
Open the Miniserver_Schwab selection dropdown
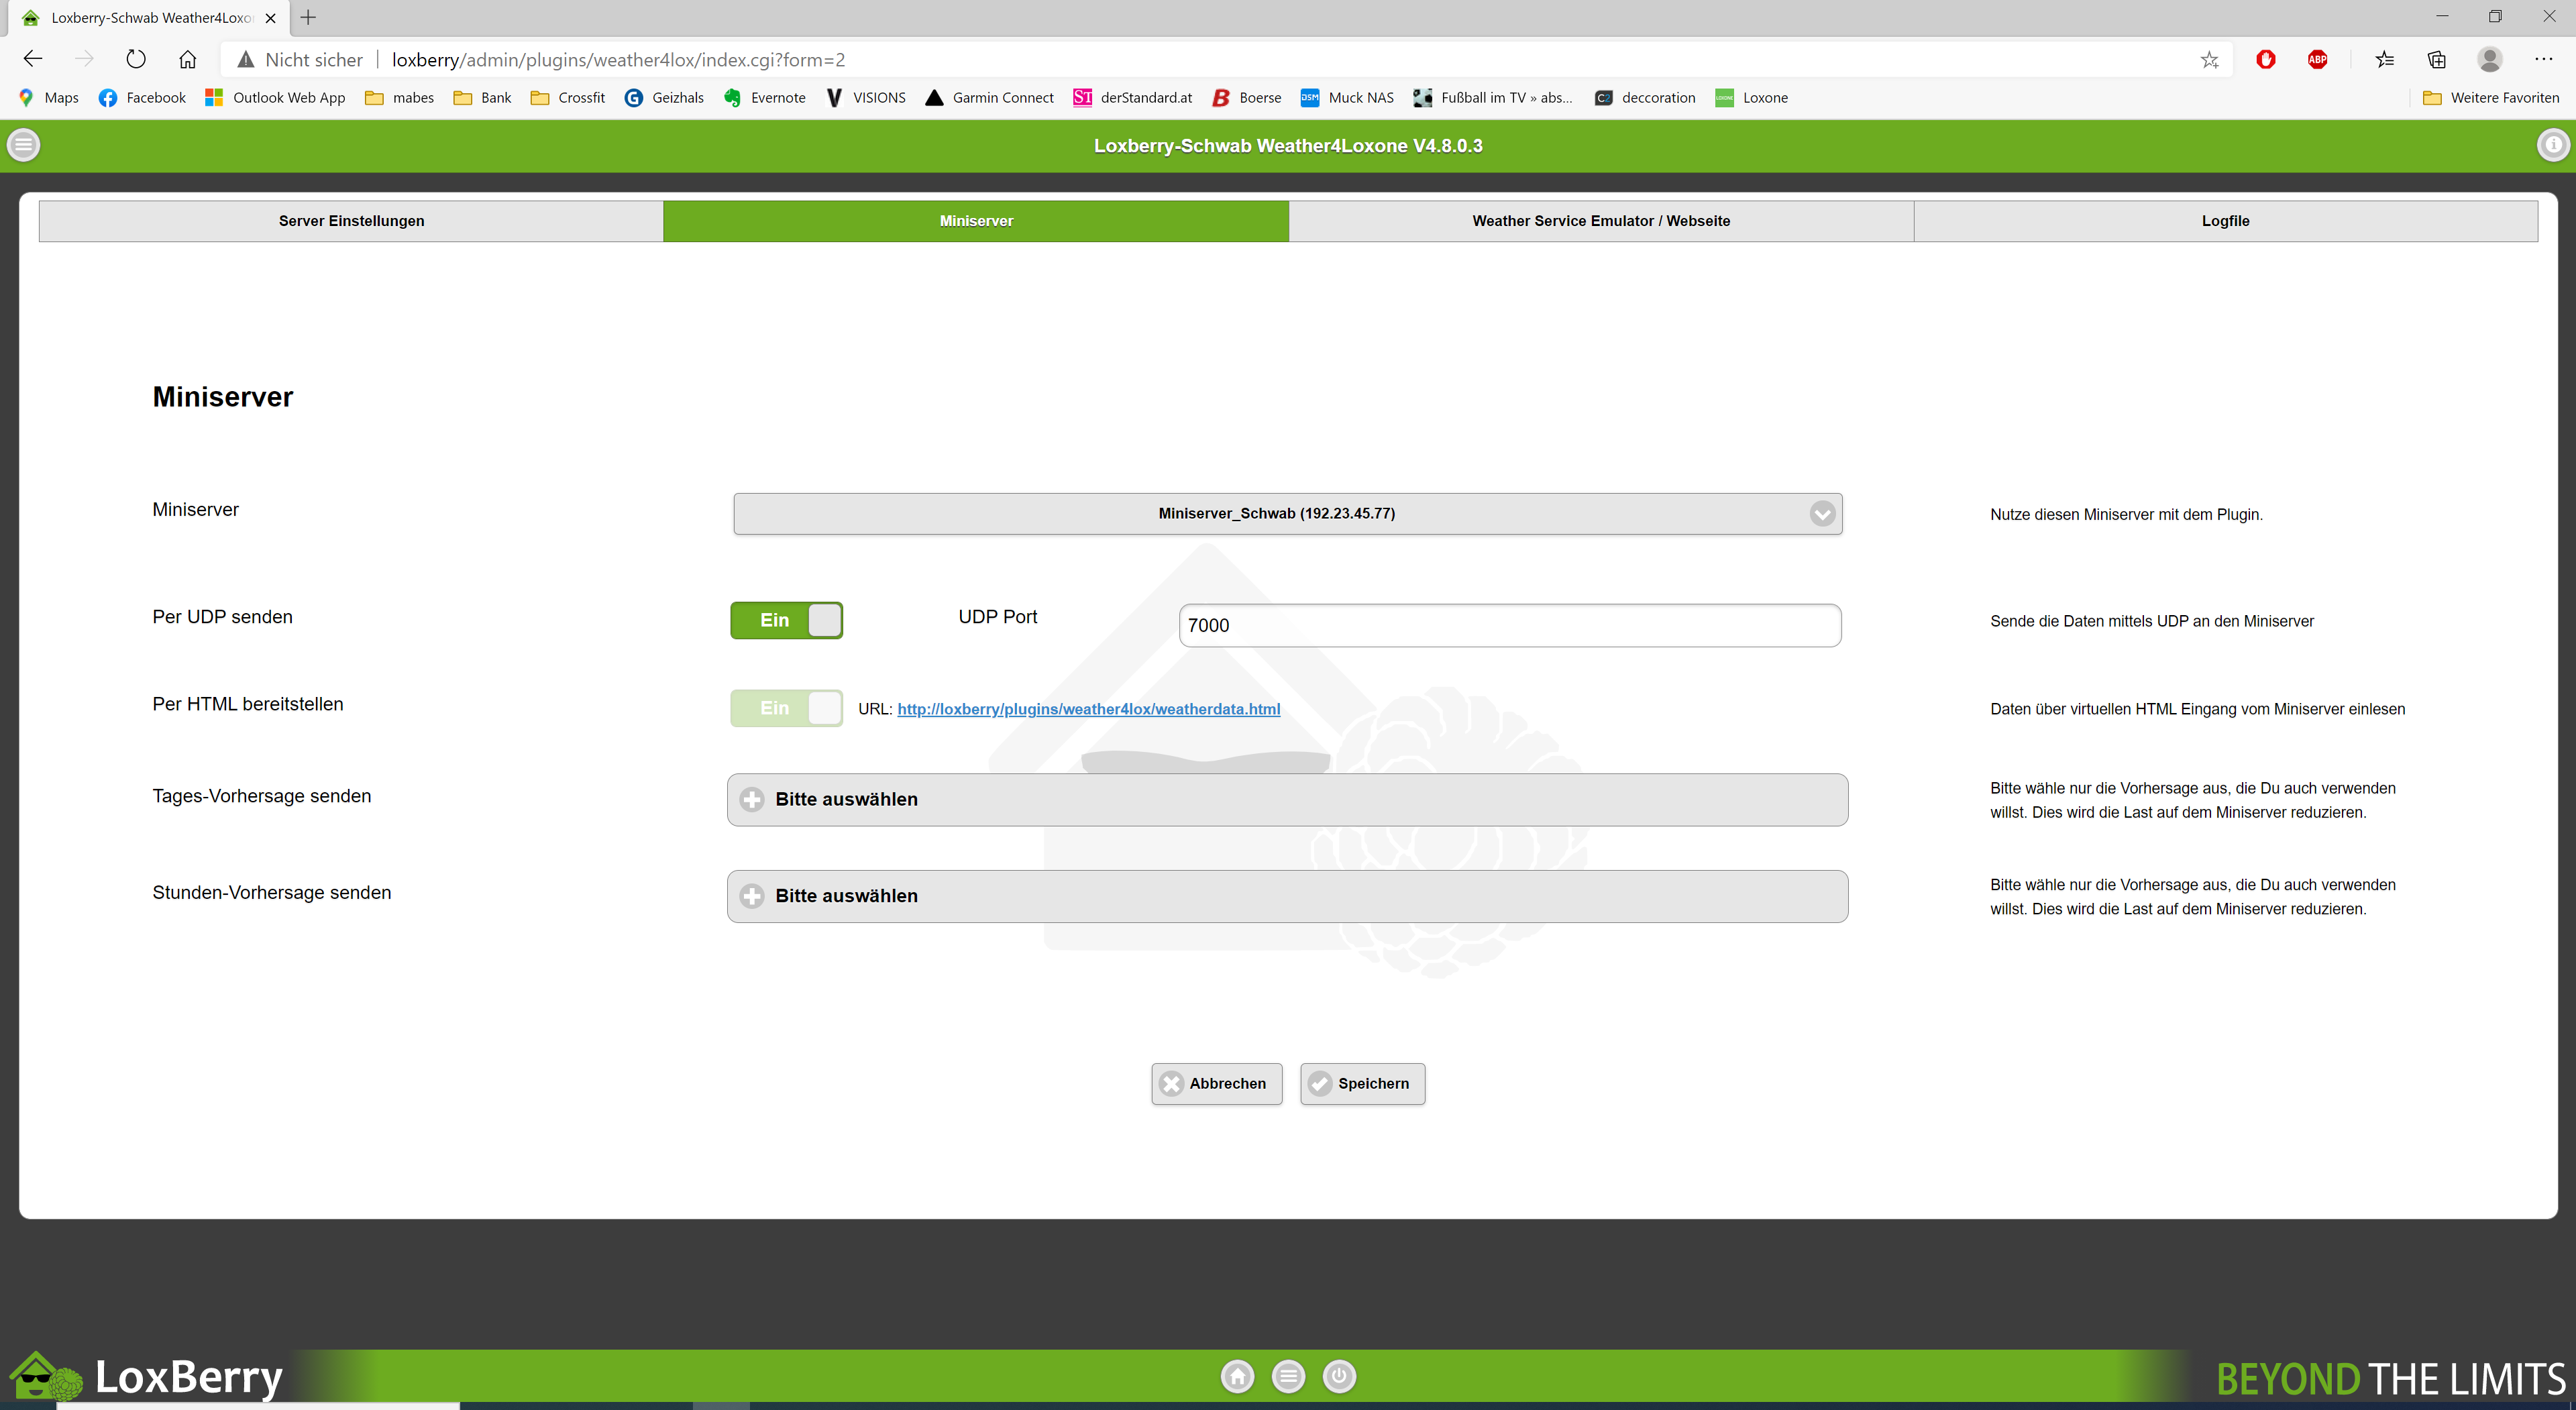point(1287,513)
